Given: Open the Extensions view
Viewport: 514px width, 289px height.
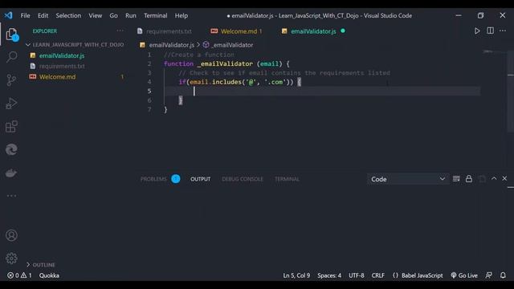Looking at the screenshot, I should [x=11, y=127].
